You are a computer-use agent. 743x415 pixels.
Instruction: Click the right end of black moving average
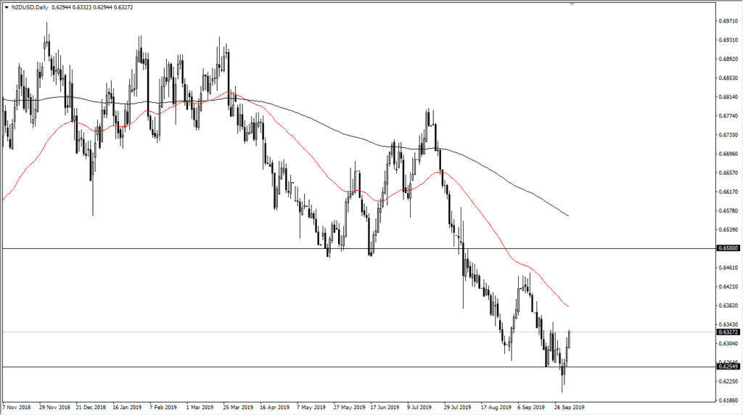click(x=568, y=216)
